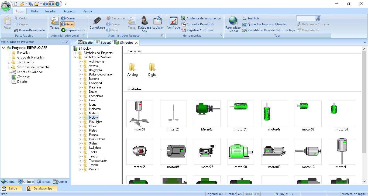Viewport: 368px width, 196px height.
Task: Click Restablecer Base de Datos de Tags
Action: pos(269,30)
